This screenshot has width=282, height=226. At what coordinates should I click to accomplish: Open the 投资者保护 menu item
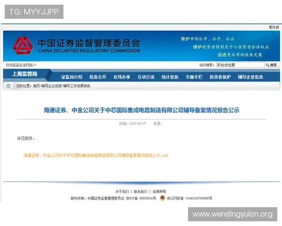click(x=220, y=77)
